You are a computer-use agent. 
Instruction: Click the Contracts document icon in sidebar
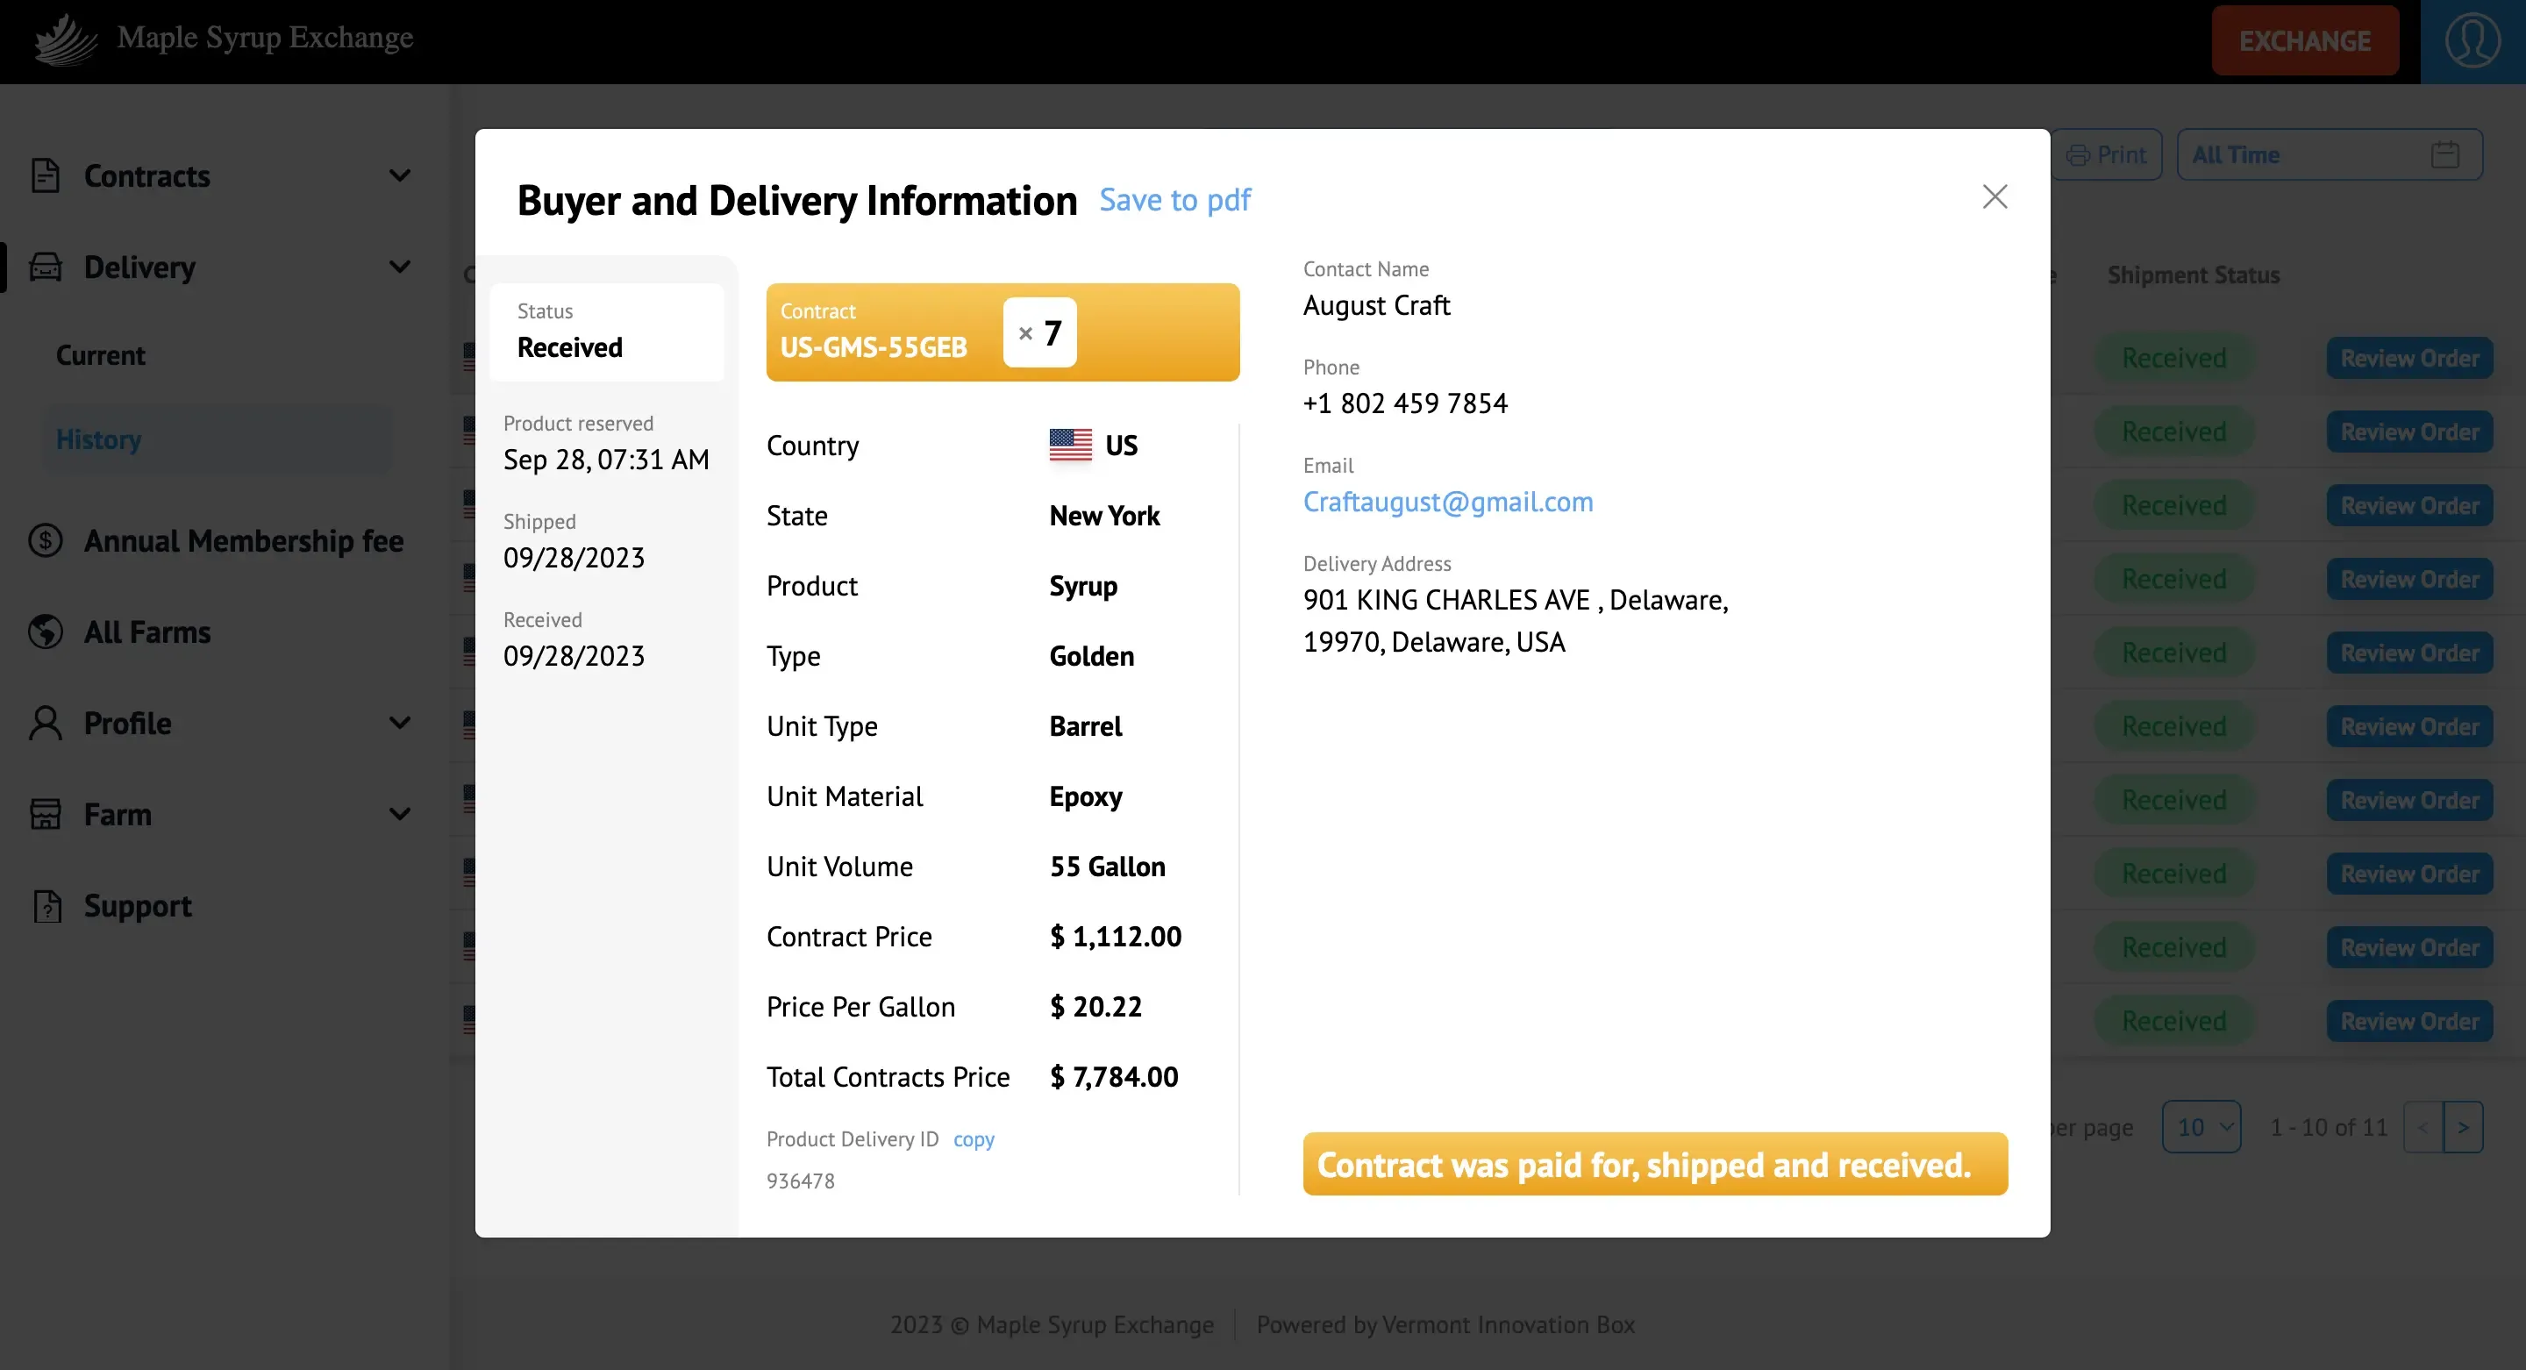[x=45, y=175]
